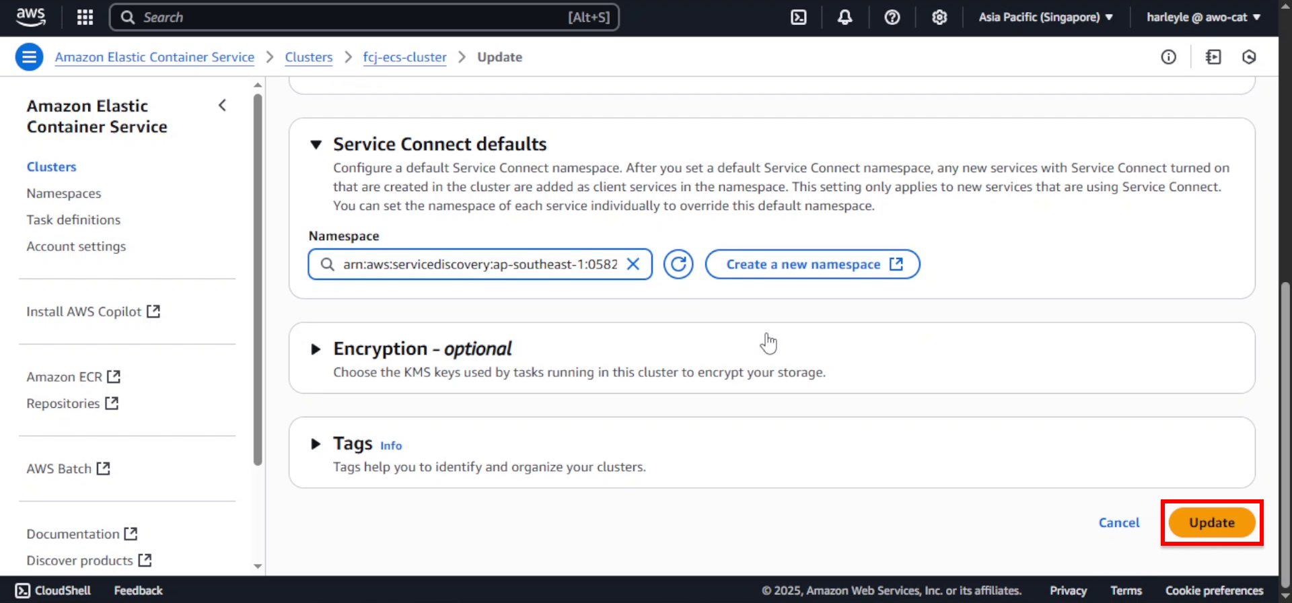Expand the Encryption optional section

316,349
